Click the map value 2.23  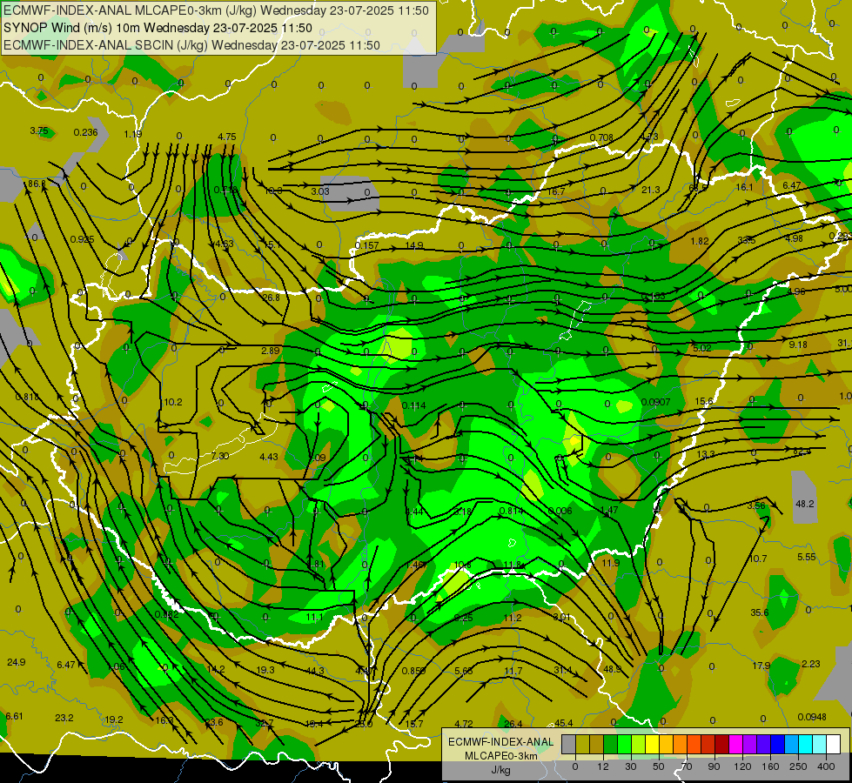811,664
